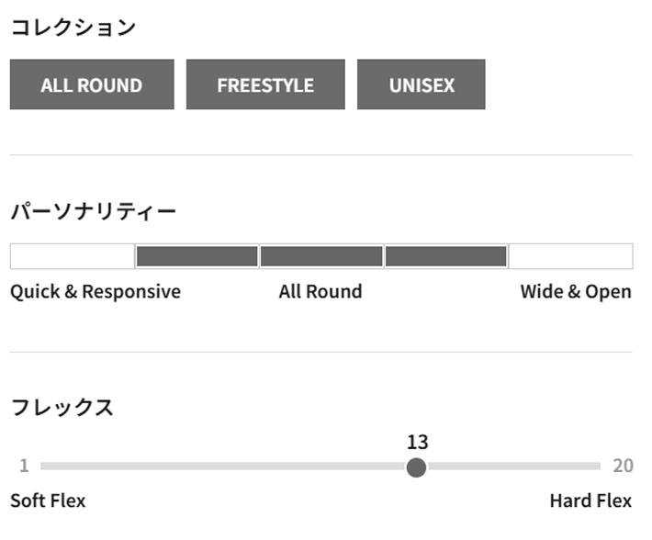Click the All Round personality label
The width and height of the screenshot is (652, 540).
click(x=320, y=292)
